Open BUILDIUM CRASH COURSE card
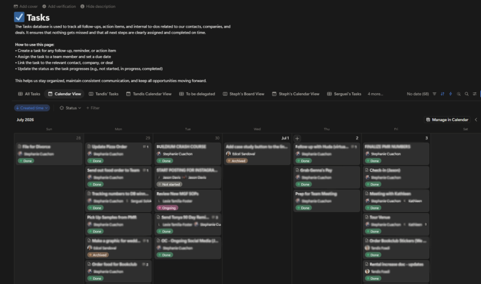481x284 pixels. pos(188,154)
